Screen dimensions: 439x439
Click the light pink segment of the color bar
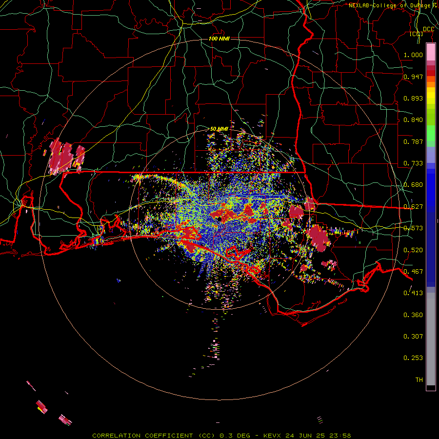(431, 52)
